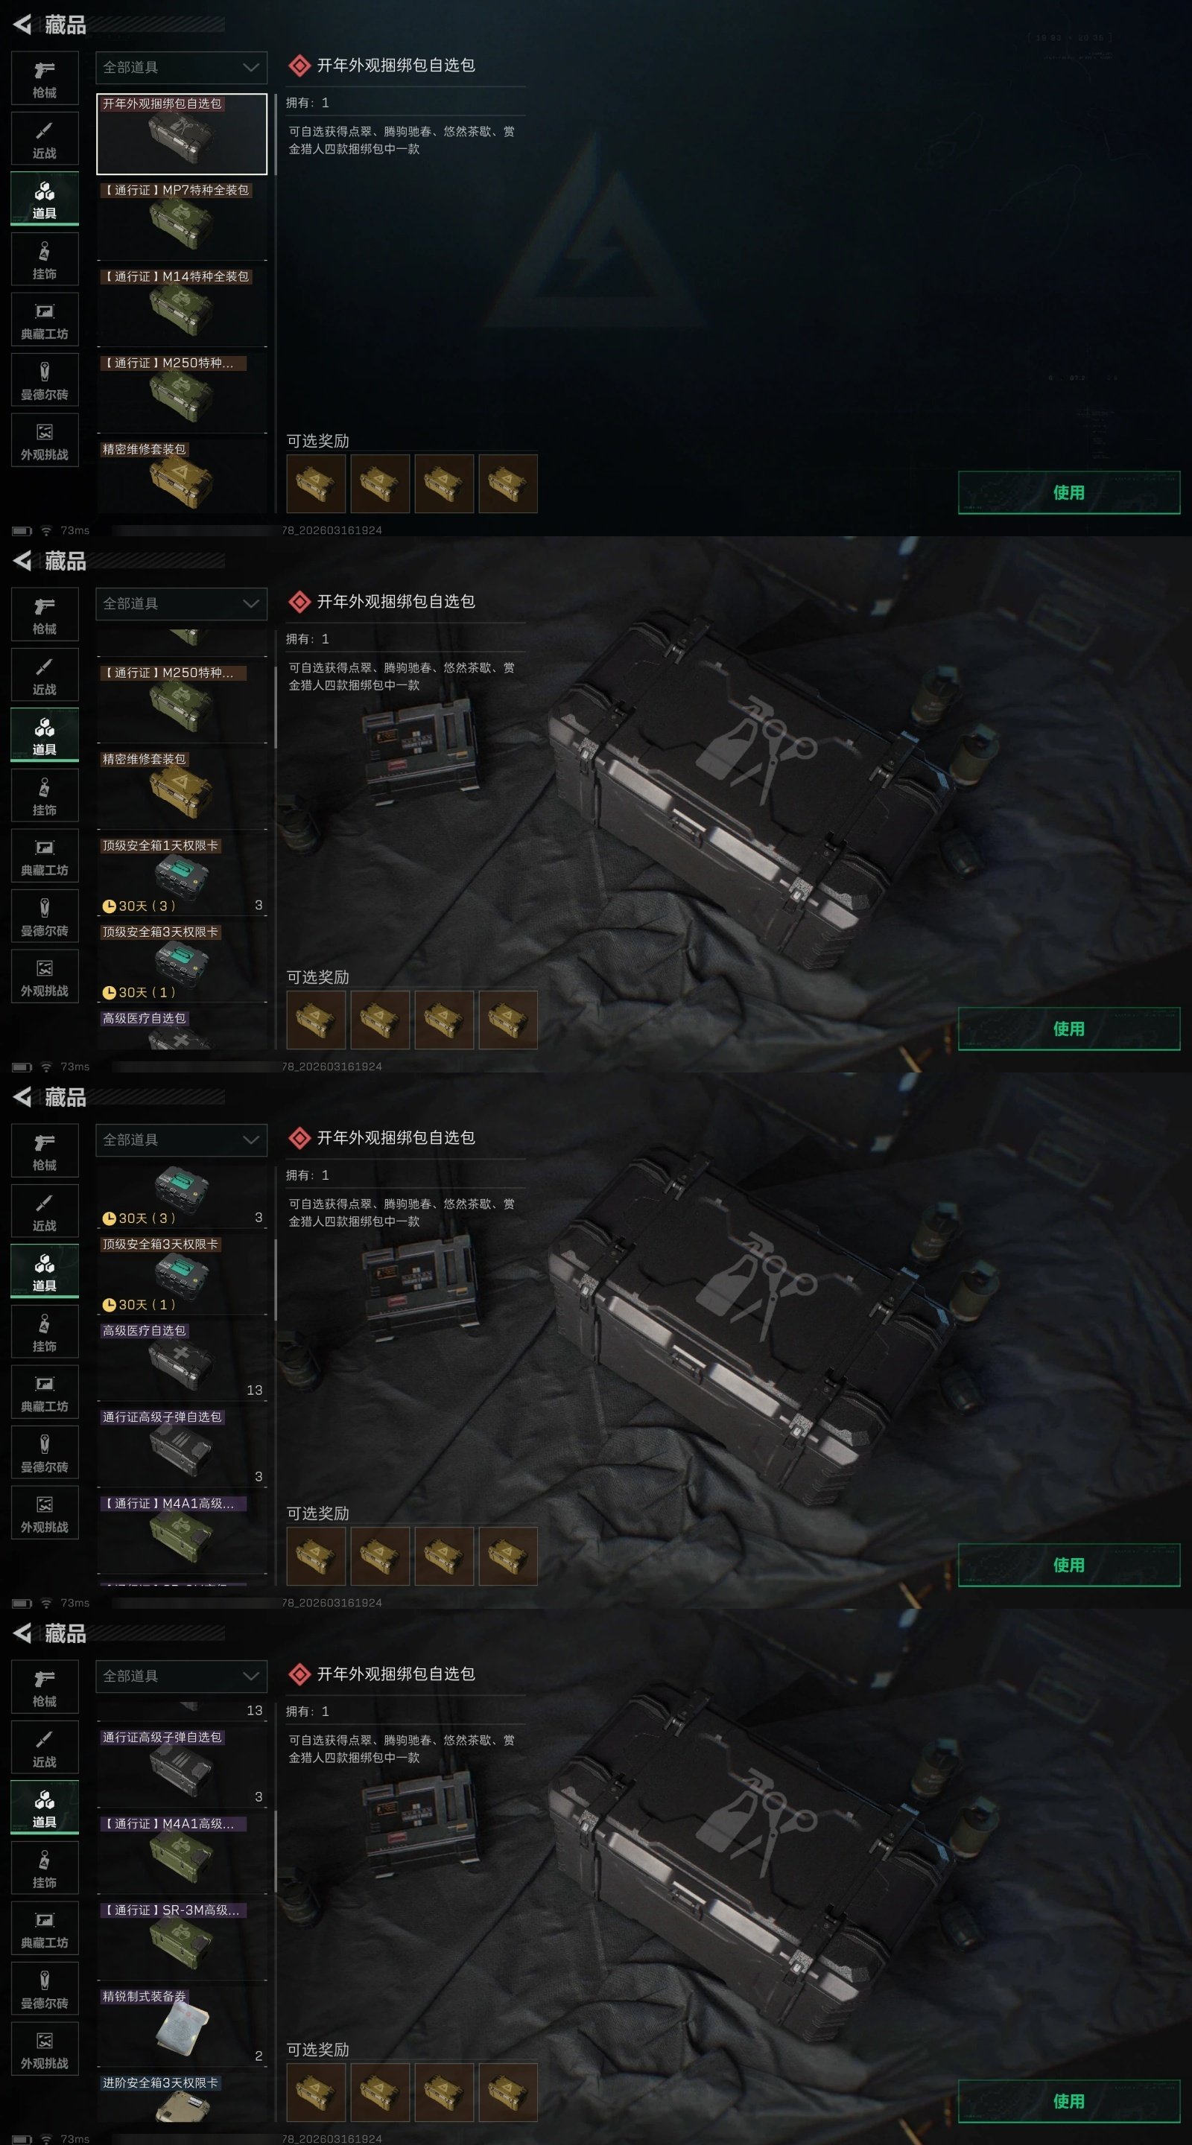The width and height of the screenshot is (1192, 2145).
Task: Click 使用 button in view listing 精锐制式装备券
Action: (x=1069, y=2102)
